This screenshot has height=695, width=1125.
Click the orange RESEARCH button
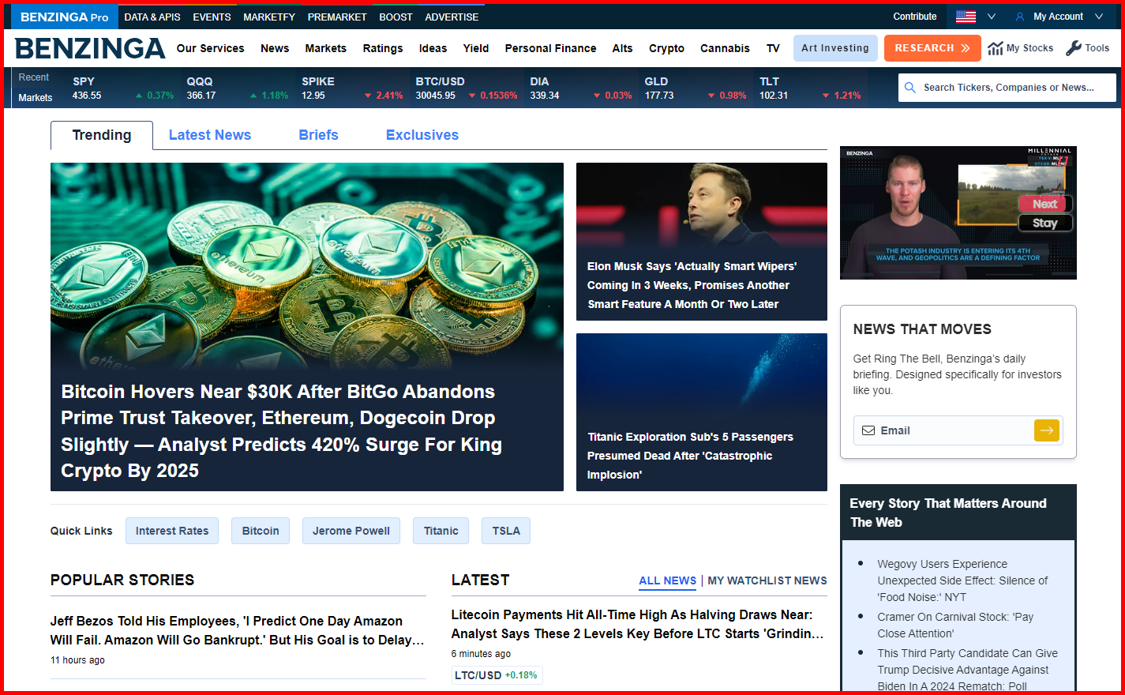[932, 47]
